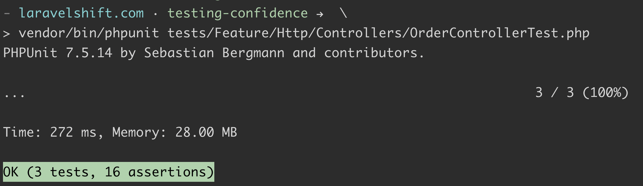Click the 3 tests count in the green banner
This screenshot has width=643, height=186.
click(x=62, y=172)
